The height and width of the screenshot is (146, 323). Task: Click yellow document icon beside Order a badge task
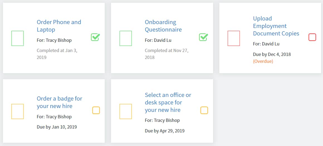18,111
